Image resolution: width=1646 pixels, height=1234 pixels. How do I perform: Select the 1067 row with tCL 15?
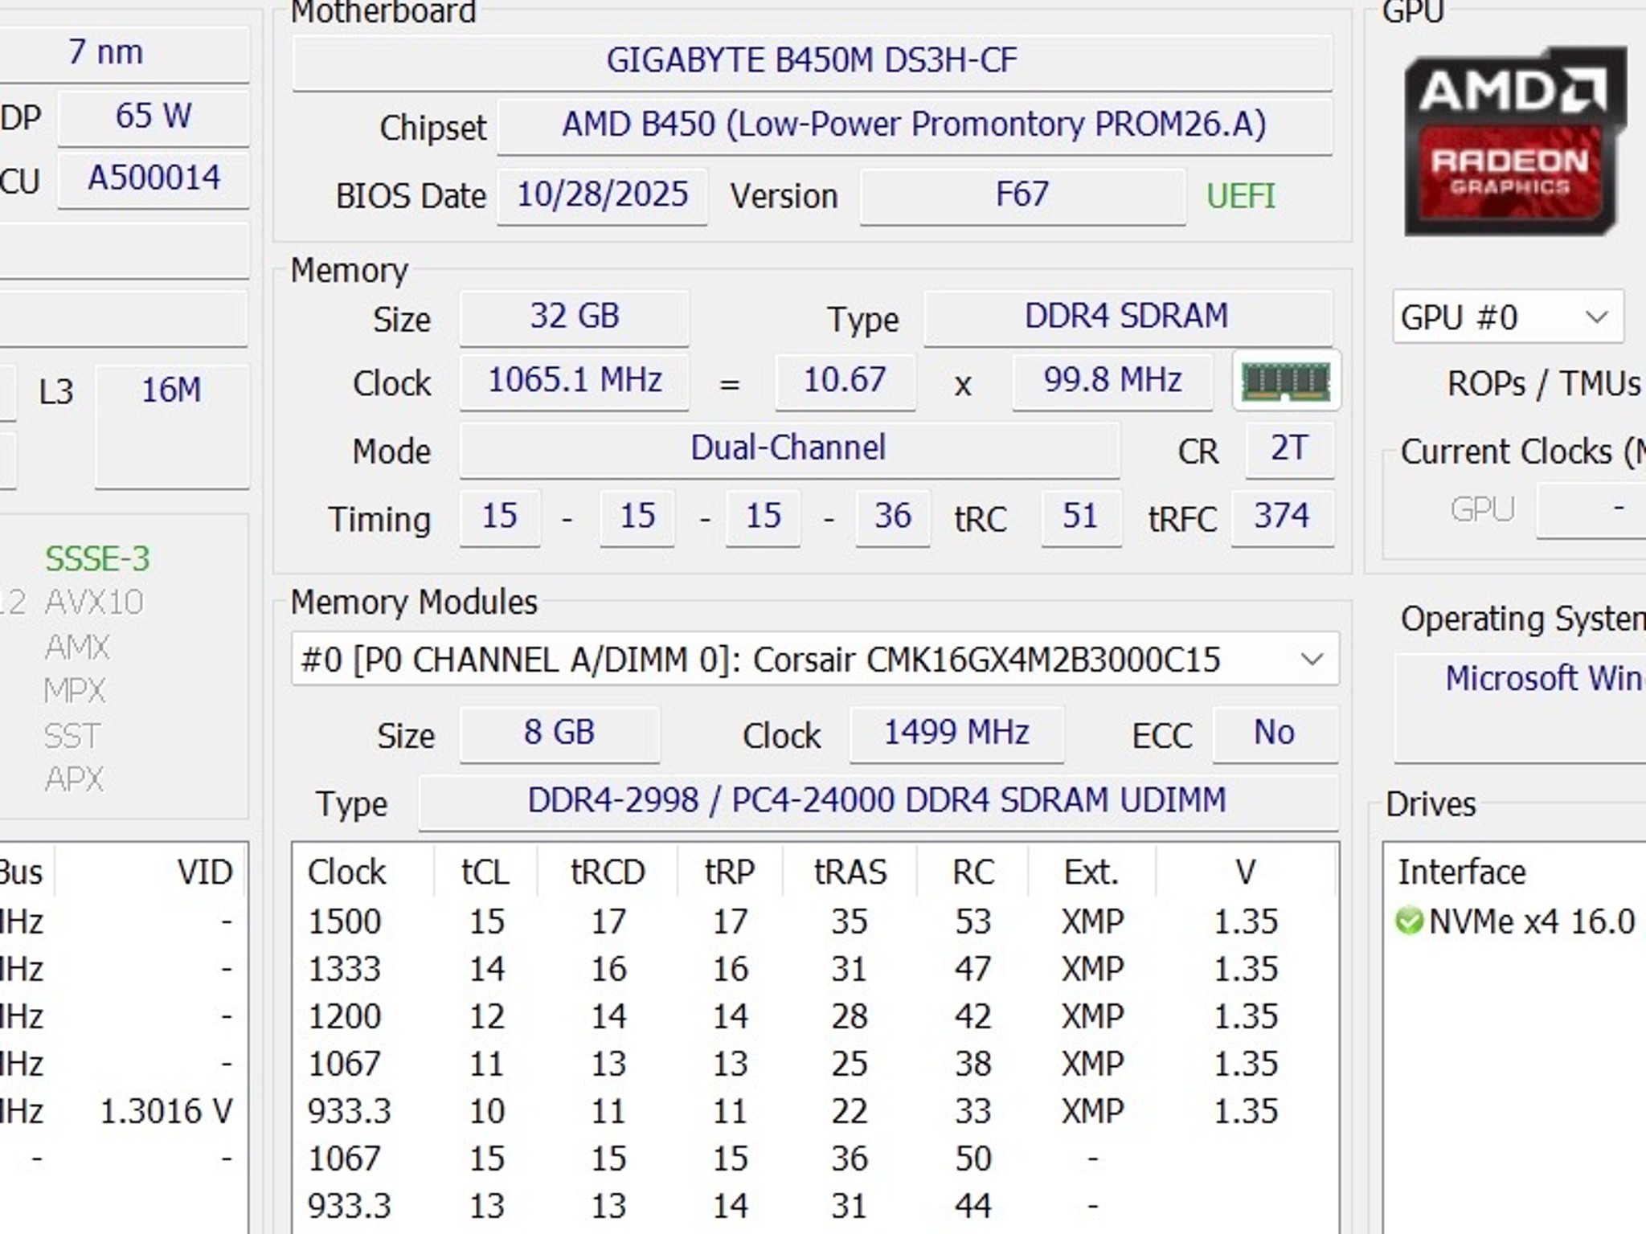[x=815, y=1158]
